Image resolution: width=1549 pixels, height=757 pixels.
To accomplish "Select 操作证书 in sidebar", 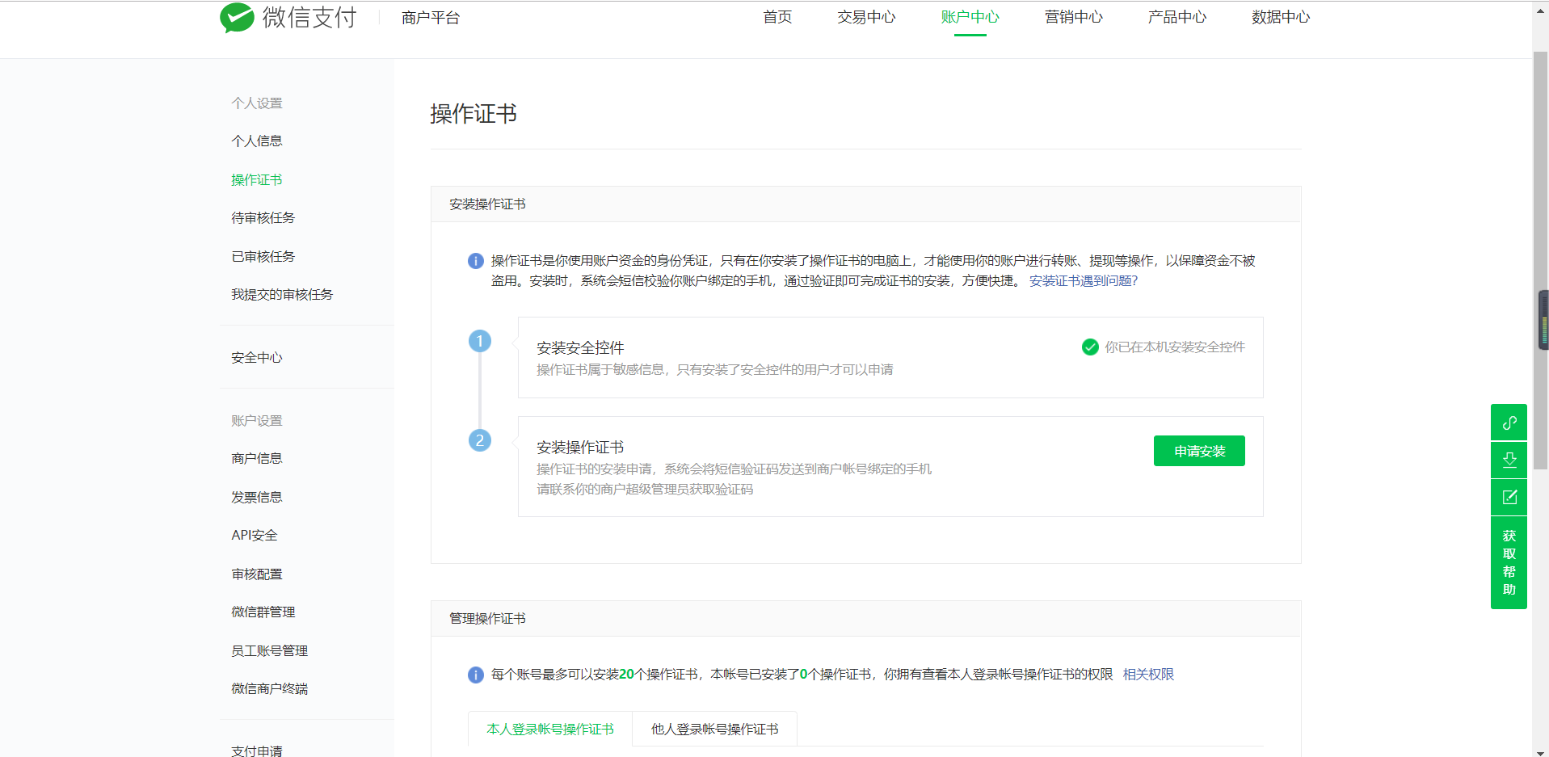I will [257, 180].
